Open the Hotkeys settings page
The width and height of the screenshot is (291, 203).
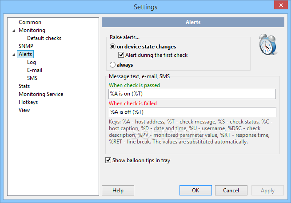28,102
